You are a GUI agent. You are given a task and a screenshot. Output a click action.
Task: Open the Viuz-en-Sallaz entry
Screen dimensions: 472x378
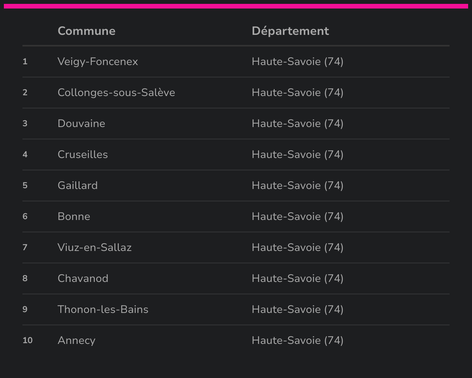(94, 247)
